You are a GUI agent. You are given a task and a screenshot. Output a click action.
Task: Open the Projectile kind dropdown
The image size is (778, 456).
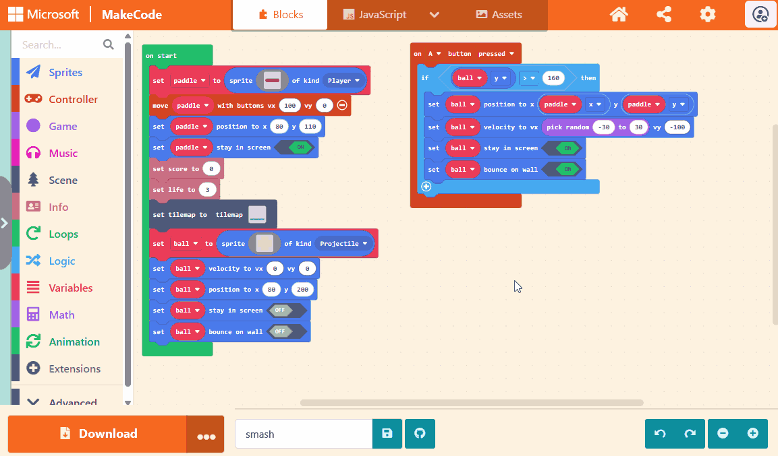click(x=345, y=244)
